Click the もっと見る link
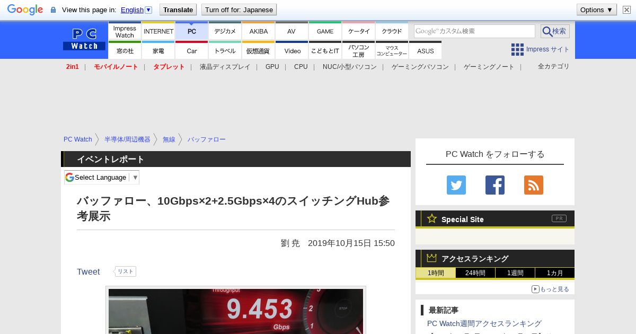The width and height of the screenshot is (636, 334). [551, 289]
